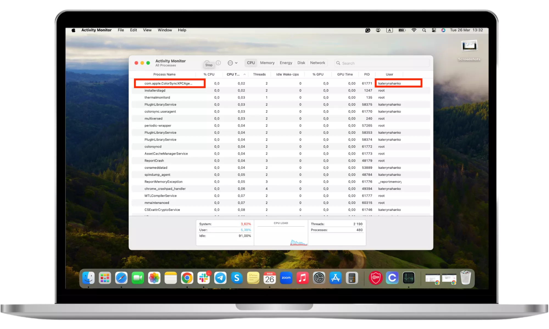Open the View menu
Screen dimensions: 549x329
(147, 30)
